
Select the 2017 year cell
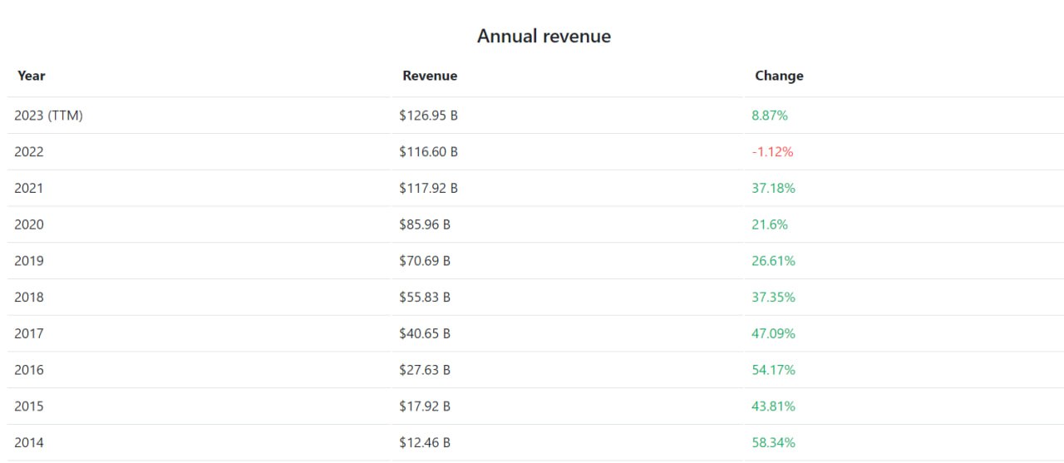[29, 333]
